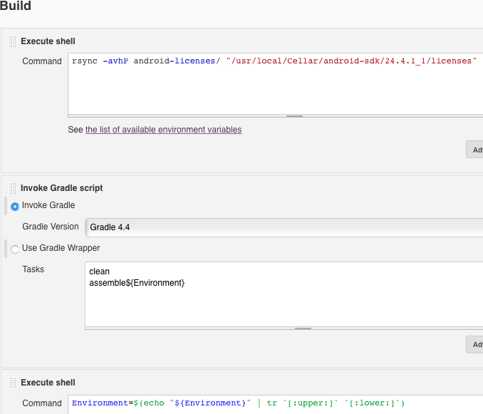The width and height of the screenshot is (483, 414).
Task: Click the 'Tasks' label
Action: pyautogui.click(x=33, y=269)
